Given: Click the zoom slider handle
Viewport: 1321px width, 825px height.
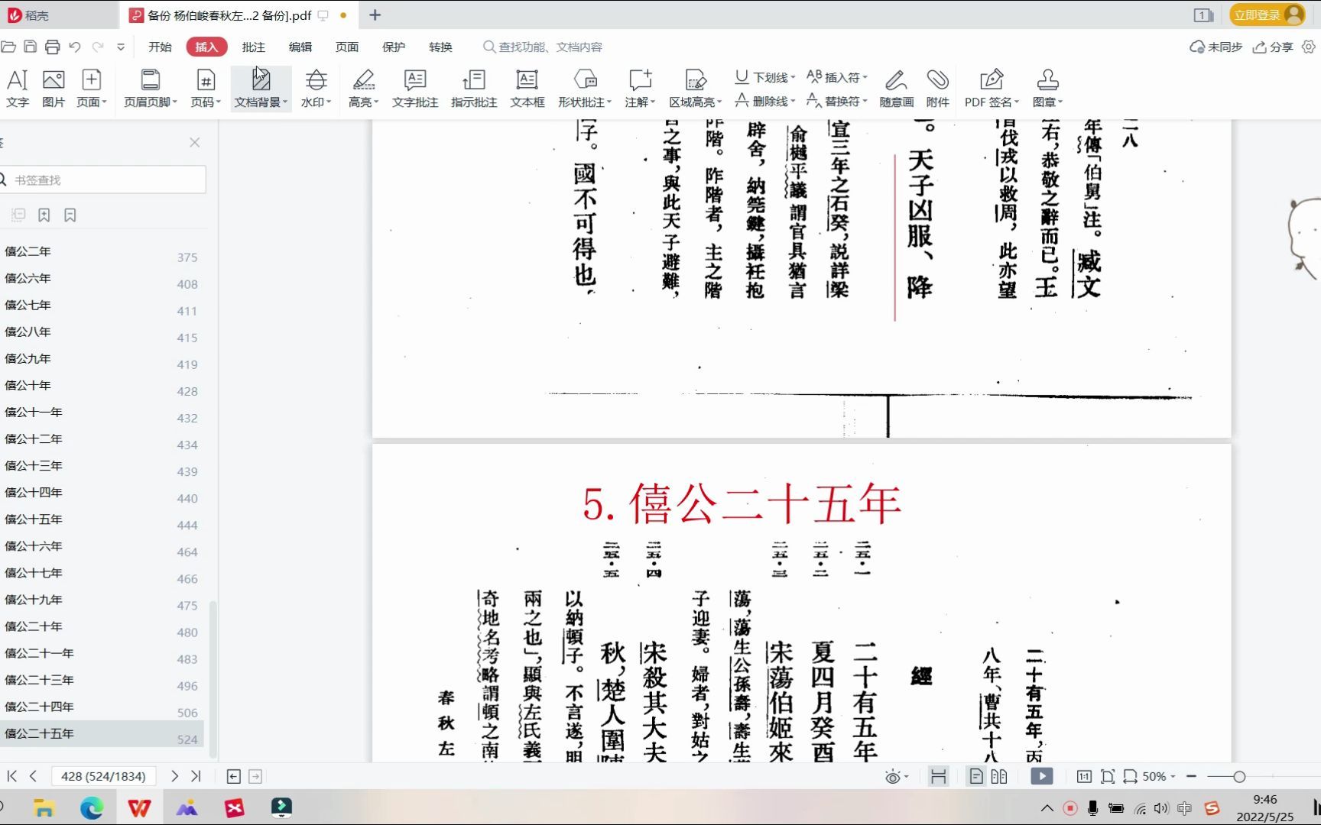Looking at the screenshot, I should point(1239,776).
